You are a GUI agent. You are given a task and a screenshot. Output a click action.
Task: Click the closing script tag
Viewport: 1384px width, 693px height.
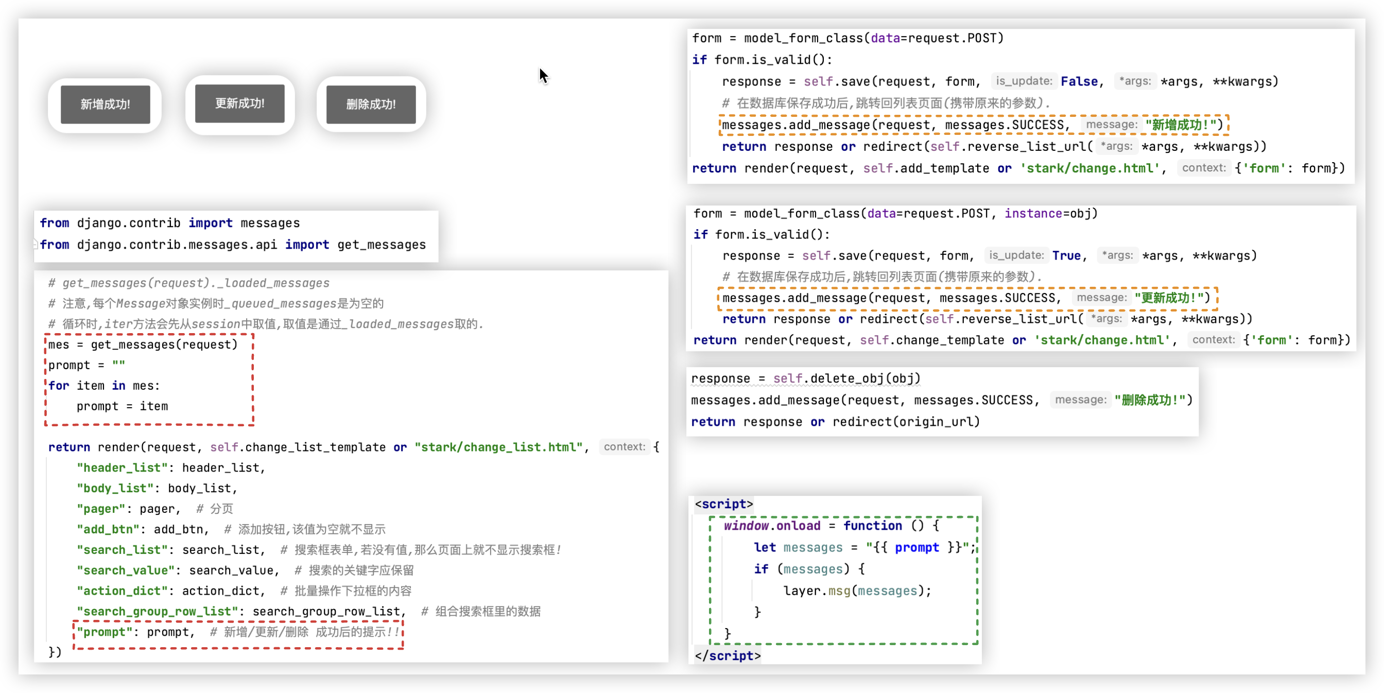point(727,655)
